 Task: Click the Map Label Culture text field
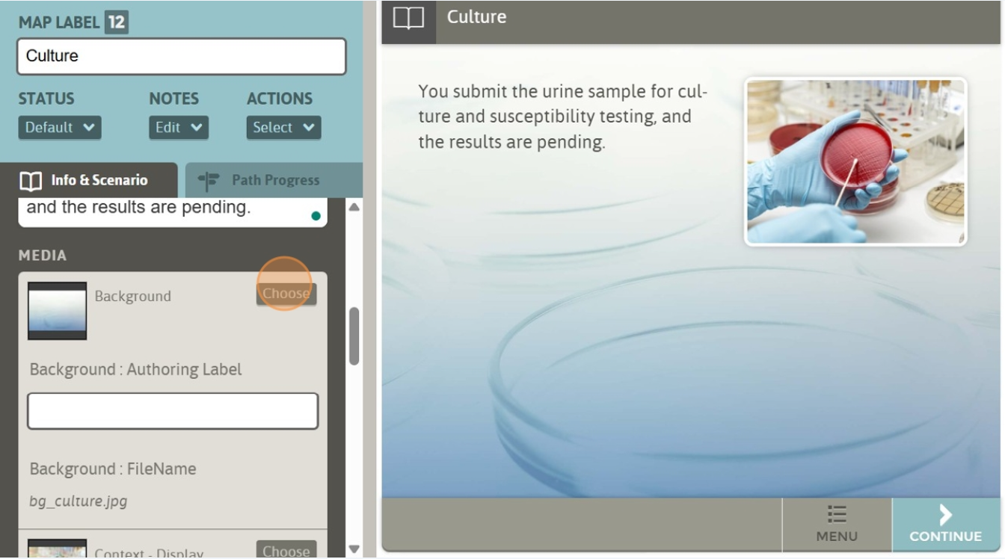click(182, 56)
